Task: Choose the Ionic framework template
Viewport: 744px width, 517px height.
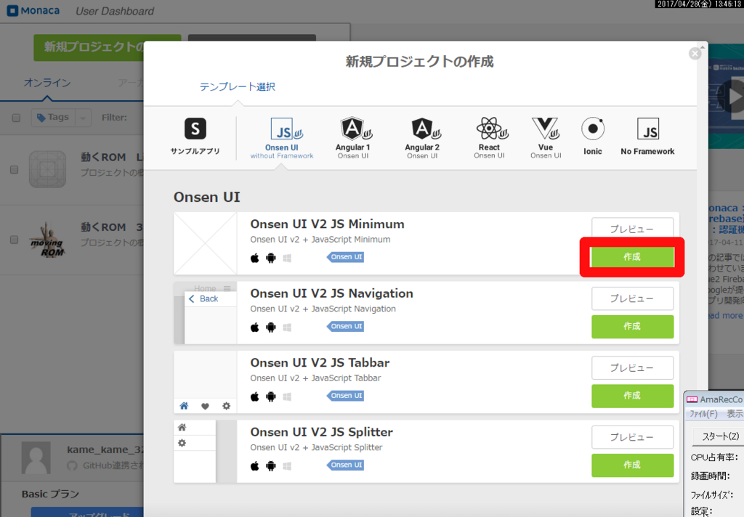Action: pyautogui.click(x=593, y=136)
